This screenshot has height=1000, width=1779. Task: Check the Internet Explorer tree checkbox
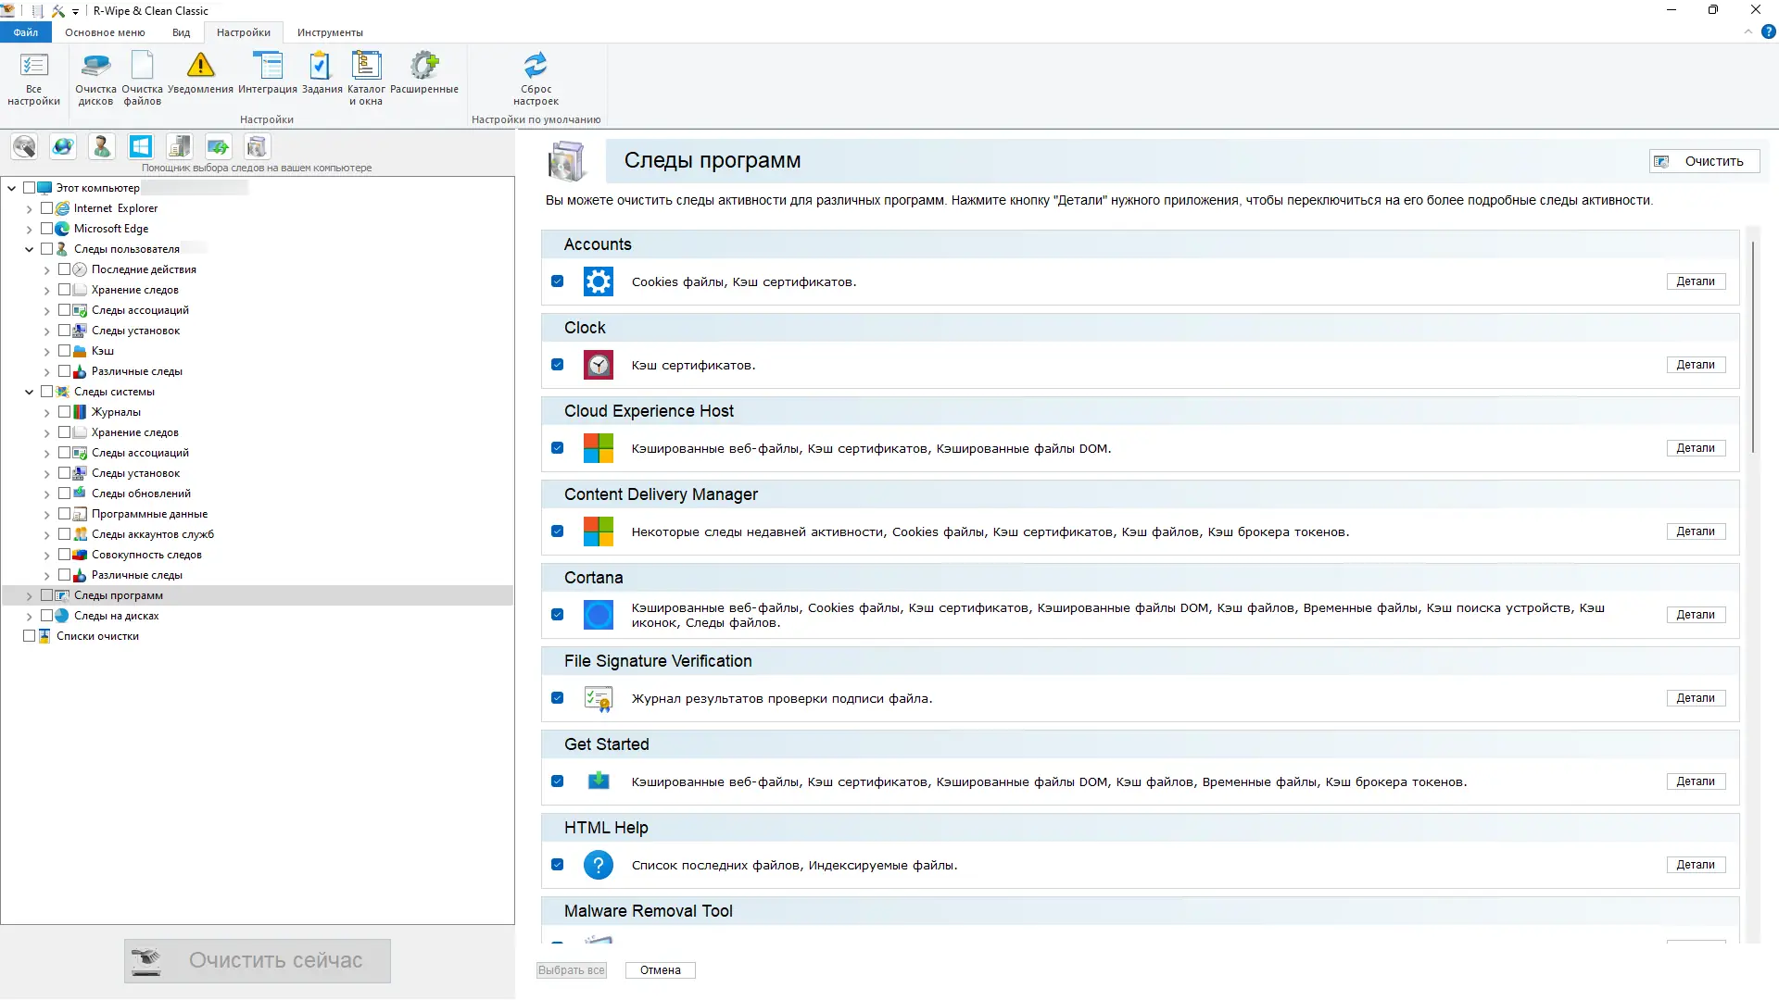coord(46,208)
